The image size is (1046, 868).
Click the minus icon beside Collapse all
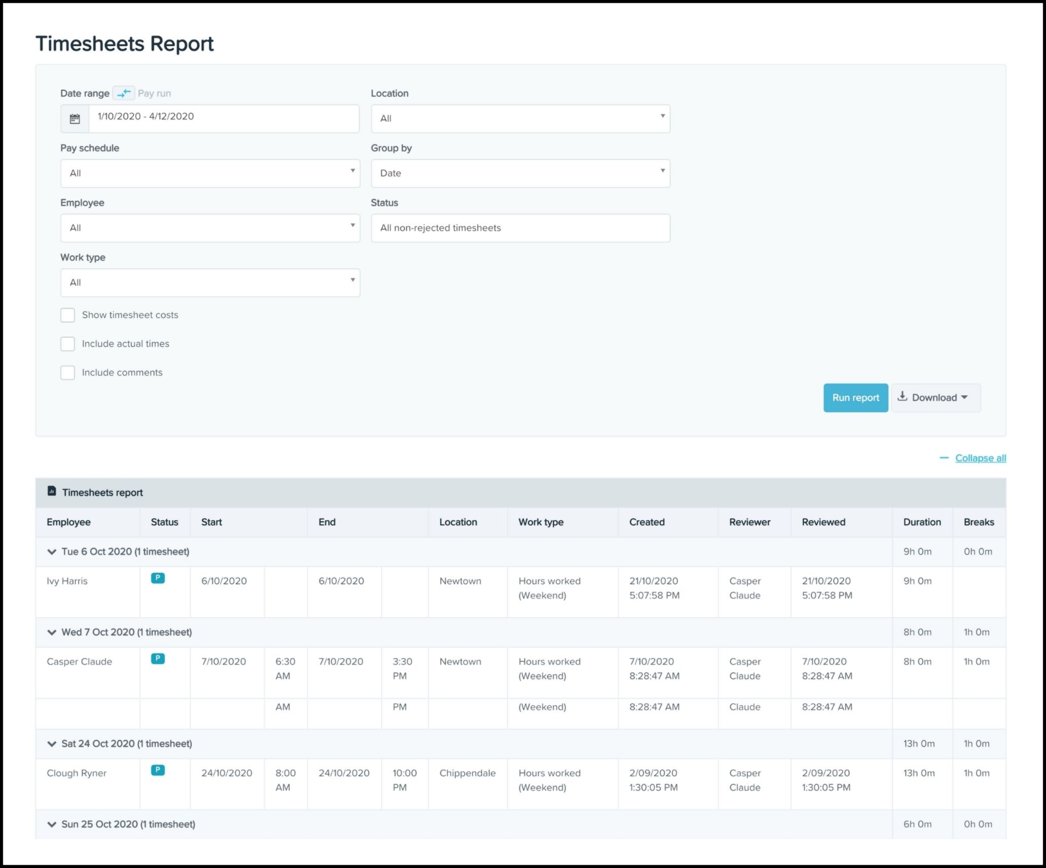coord(944,458)
